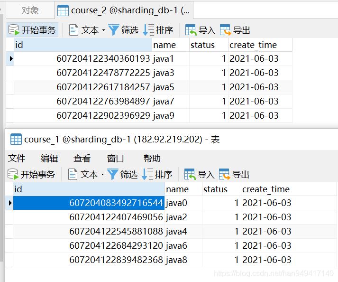This screenshot has height=282, width=338.
Task: Click the java4 name cell
Action: [183, 231]
